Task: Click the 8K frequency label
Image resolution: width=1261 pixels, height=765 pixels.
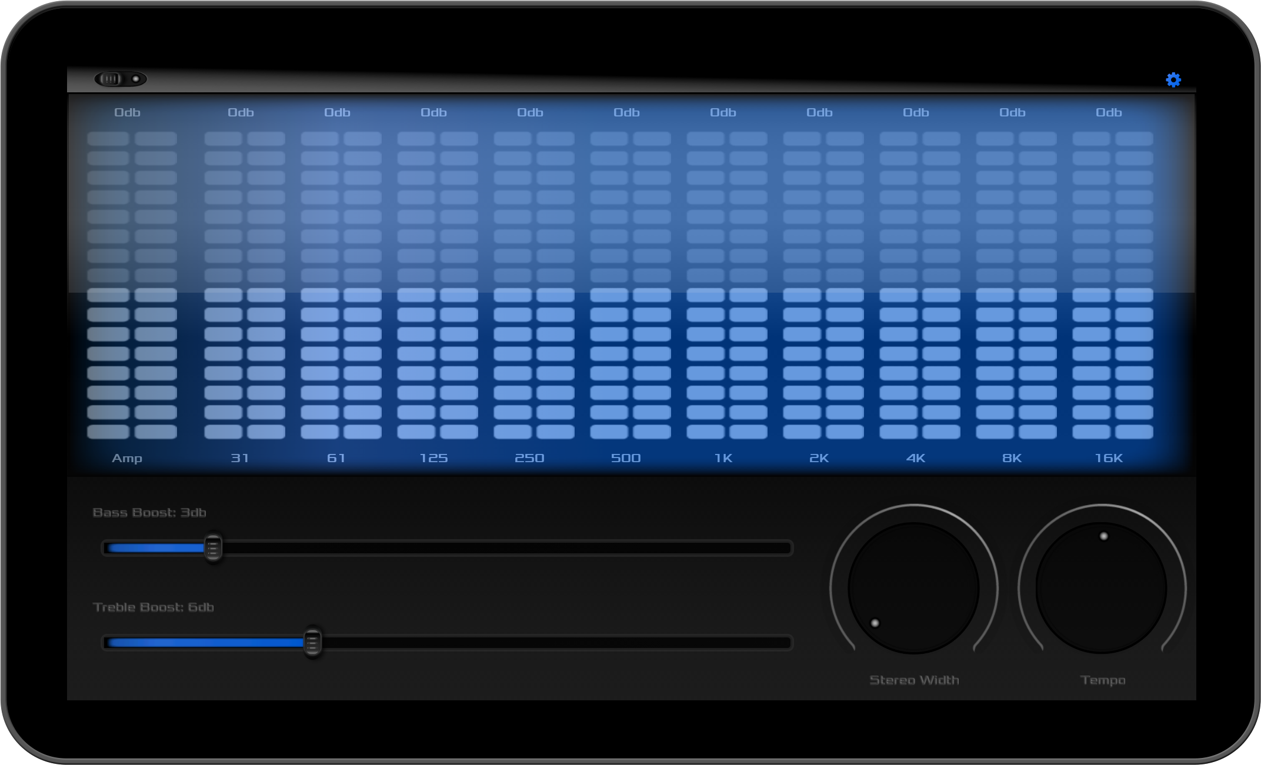Action: (1012, 458)
